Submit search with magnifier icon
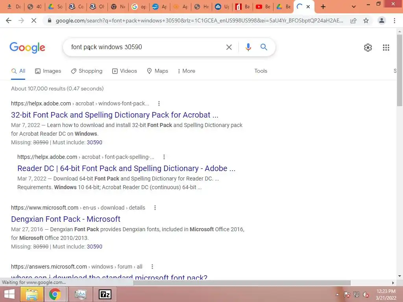Screen dimensions: 403x302 264,47
